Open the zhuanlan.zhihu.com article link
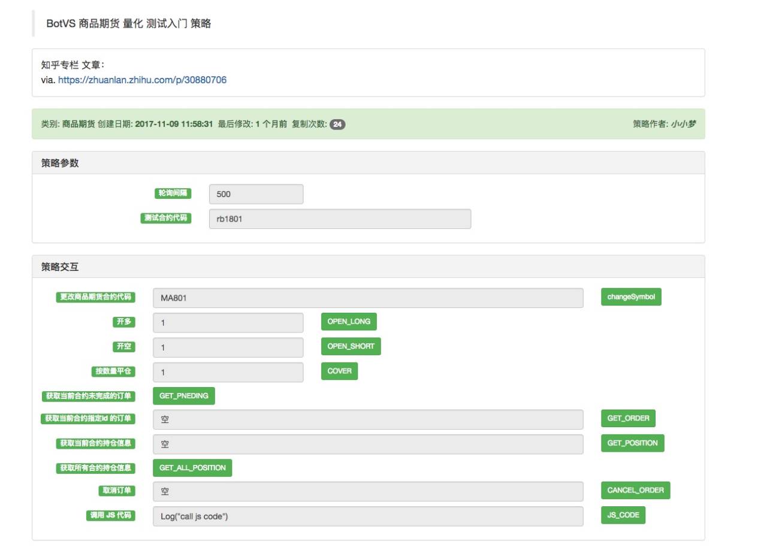This screenshot has width=779, height=547. [142, 79]
